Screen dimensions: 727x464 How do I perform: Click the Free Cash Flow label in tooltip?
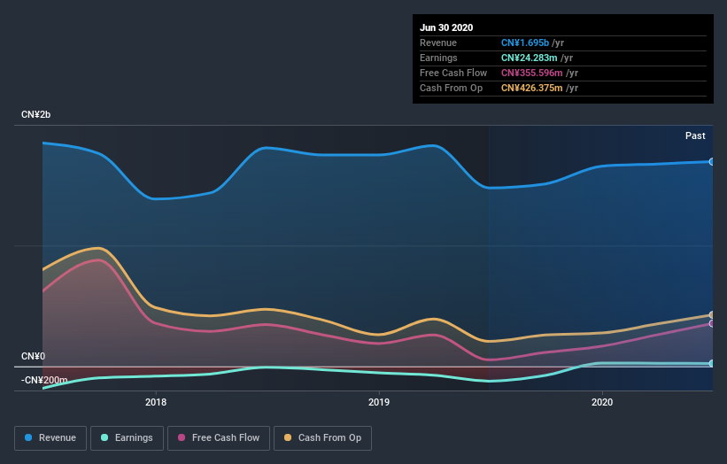coord(453,73)
